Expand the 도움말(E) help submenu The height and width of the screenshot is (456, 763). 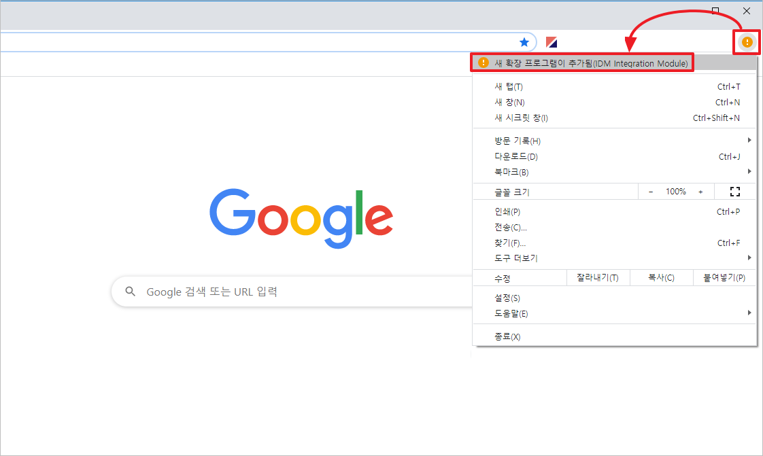[x=615, y=313]
